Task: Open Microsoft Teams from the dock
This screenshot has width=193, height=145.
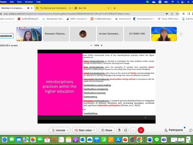Action: (x=164, y=140)
